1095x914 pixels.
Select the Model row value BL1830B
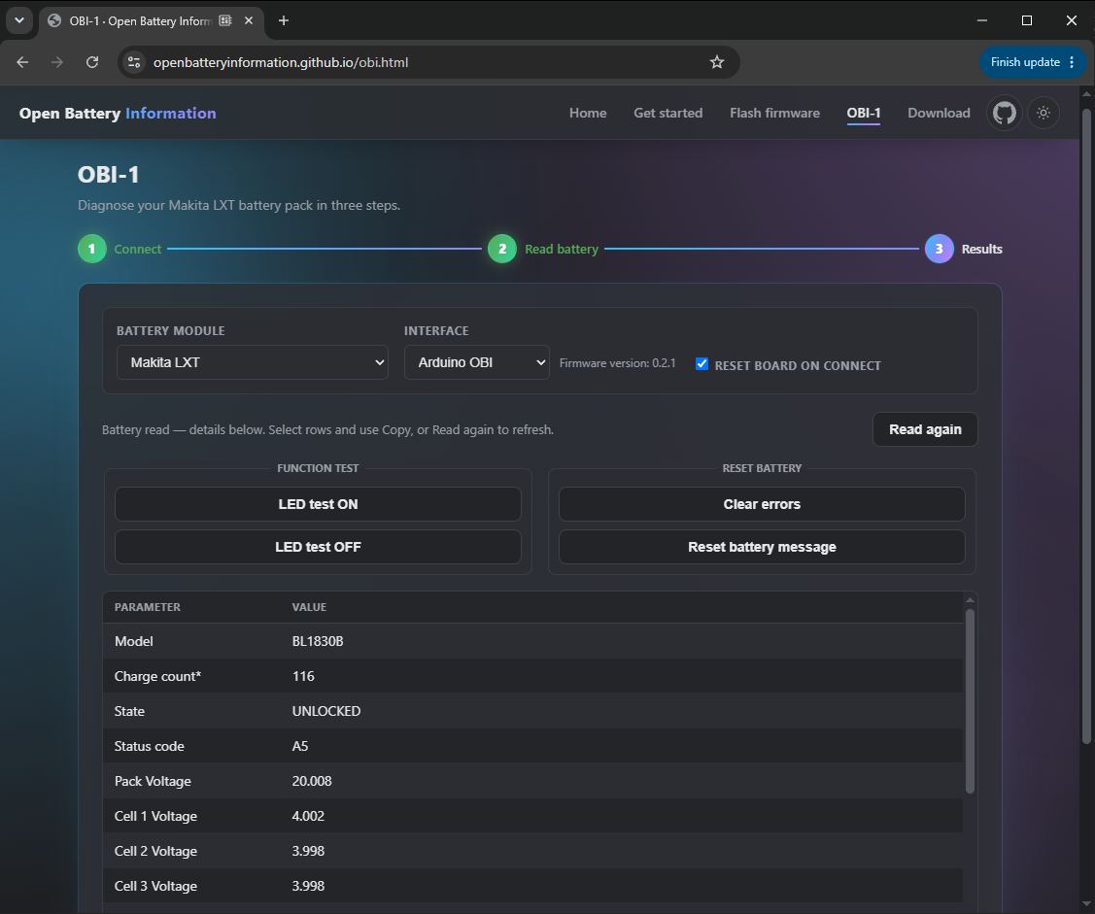pos(318,641)
